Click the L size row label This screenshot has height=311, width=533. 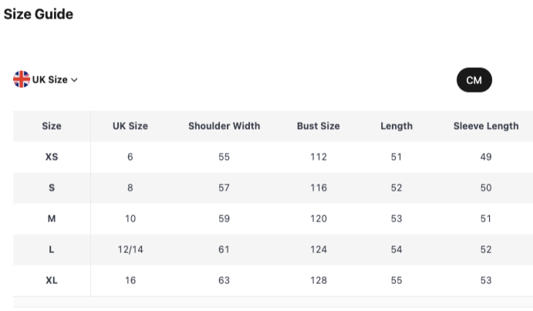point(52,249)
